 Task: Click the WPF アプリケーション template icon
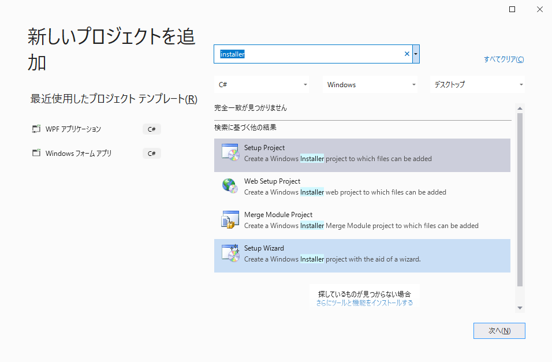[x=36, y=129]
